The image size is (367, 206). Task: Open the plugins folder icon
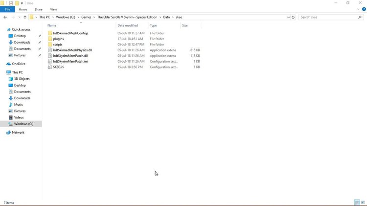coord(50,39)
